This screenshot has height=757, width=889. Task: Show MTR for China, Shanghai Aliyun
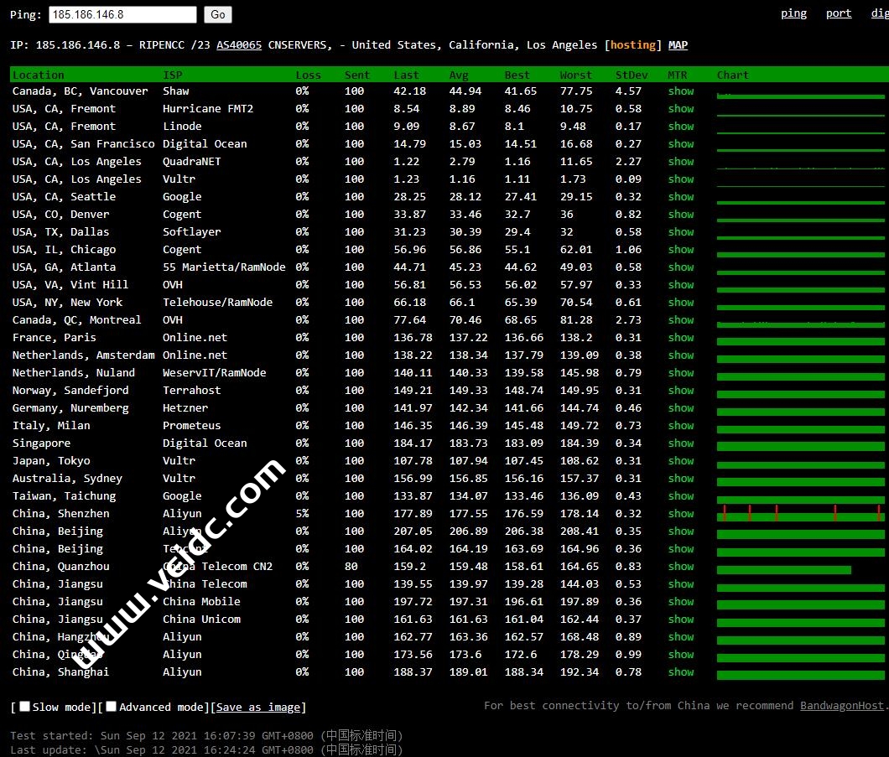[x=680, y=671]
